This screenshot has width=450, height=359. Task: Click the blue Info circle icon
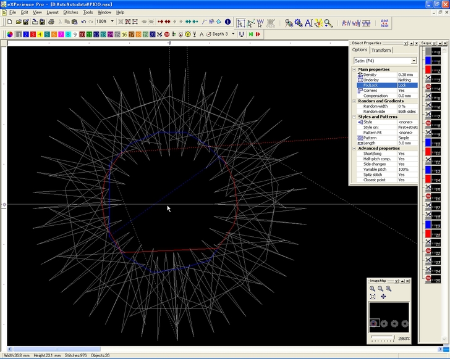(x=228, y=22)
